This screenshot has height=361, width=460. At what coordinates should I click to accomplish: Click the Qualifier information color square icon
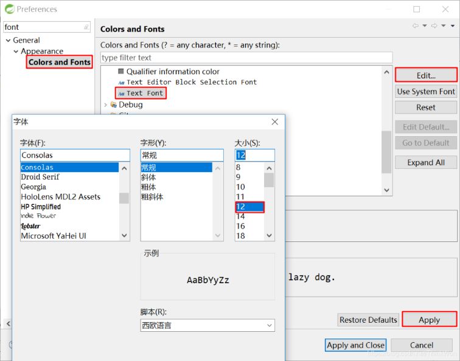pos(120,71)
